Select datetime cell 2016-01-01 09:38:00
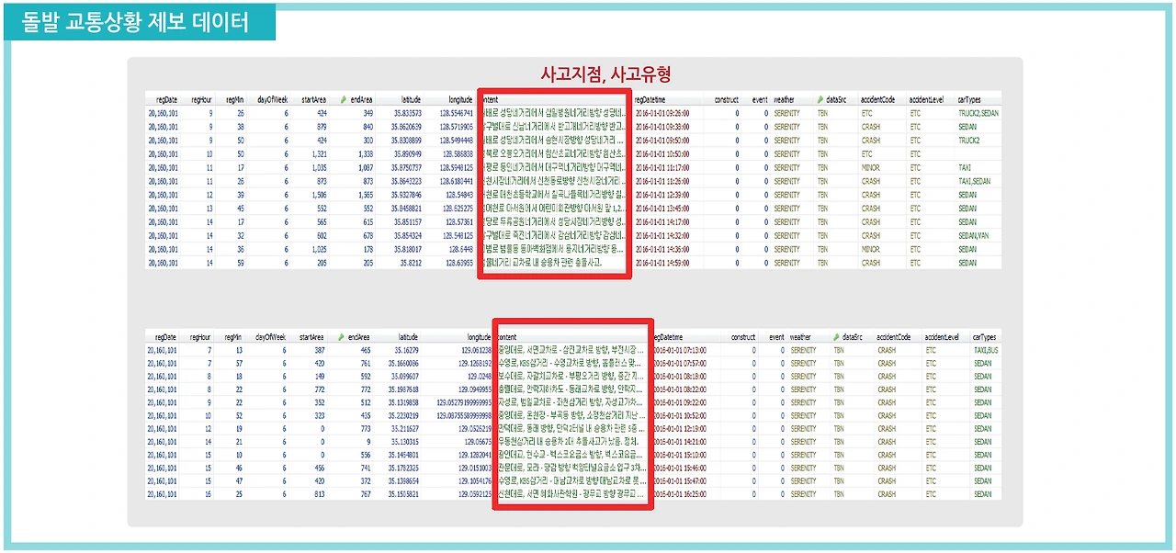Viewport: 1176px width, 553px height. [663, 126]
